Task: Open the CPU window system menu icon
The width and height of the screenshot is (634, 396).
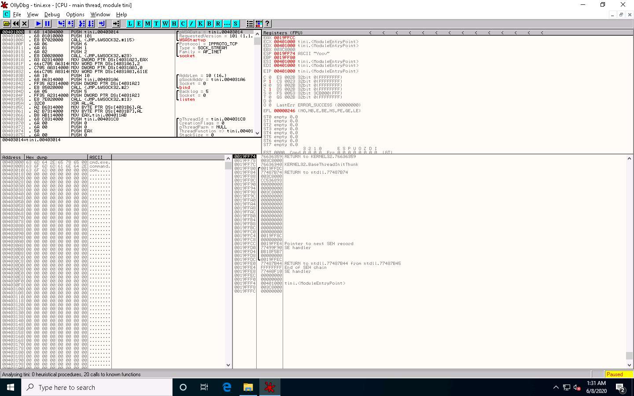Action: click(x=6, y=15)
